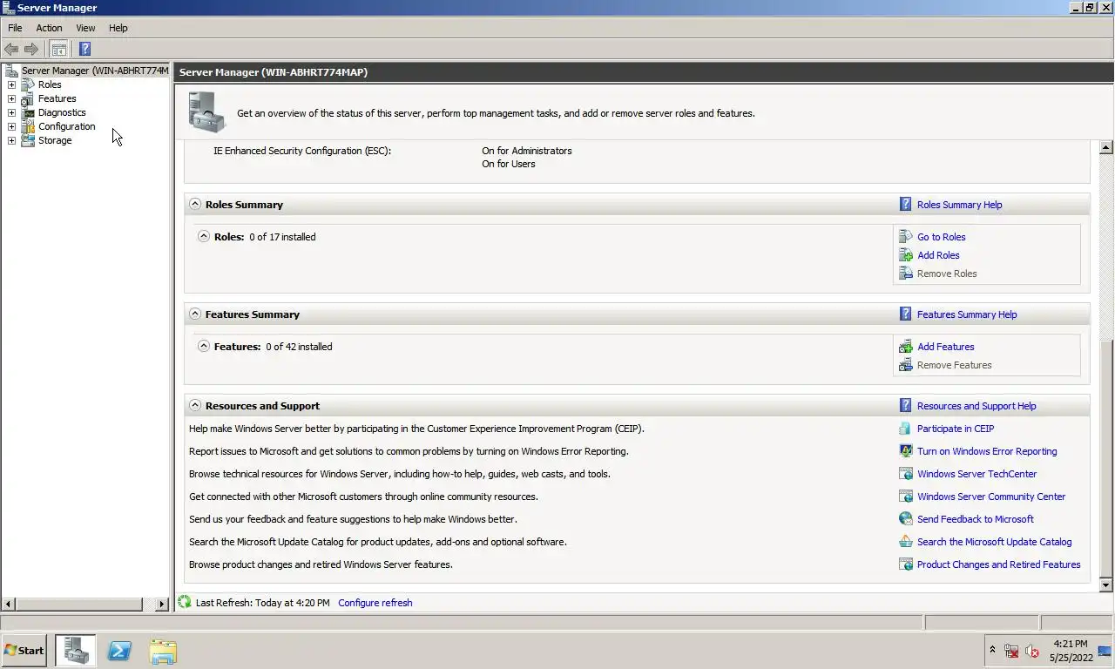
Task: Click the tree pane scroll right arrow
Action: [161, 604]
